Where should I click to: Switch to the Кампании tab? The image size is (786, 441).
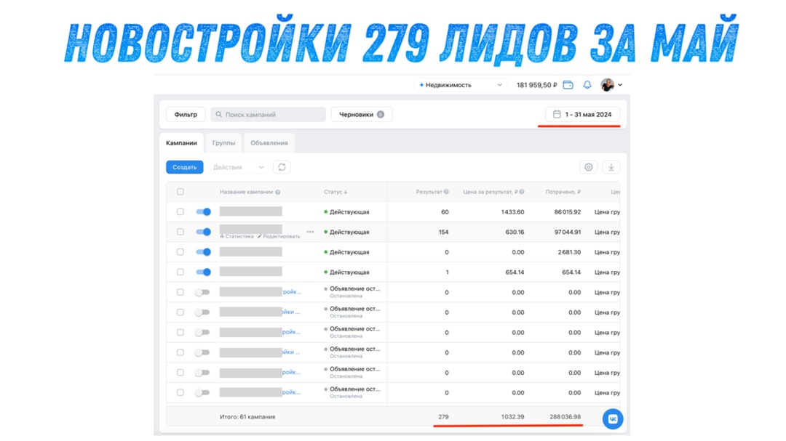(x=181, y=143)
